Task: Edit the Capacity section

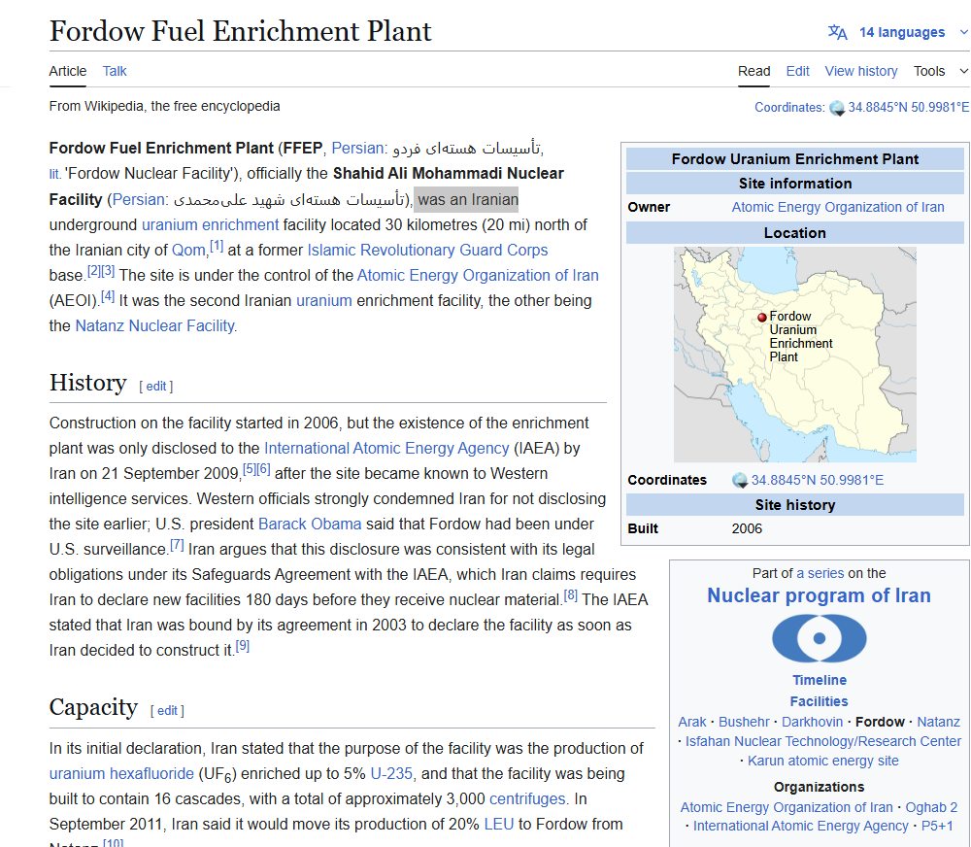Action: click(x=167, y=711)
